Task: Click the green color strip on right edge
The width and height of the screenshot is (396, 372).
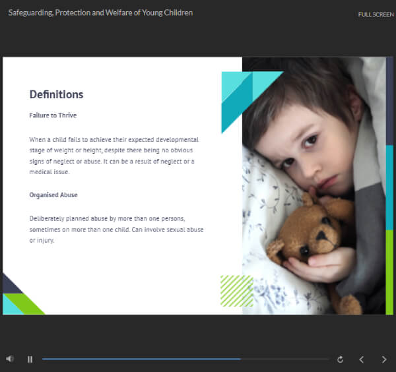Action: coord(389,270)
